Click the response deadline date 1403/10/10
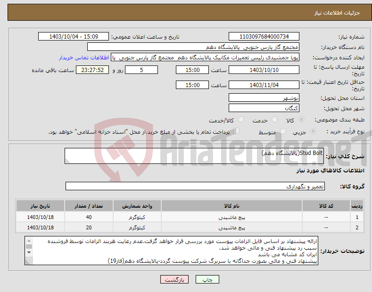The height and width of the screenshot is (292, 372). coord(264,70)
